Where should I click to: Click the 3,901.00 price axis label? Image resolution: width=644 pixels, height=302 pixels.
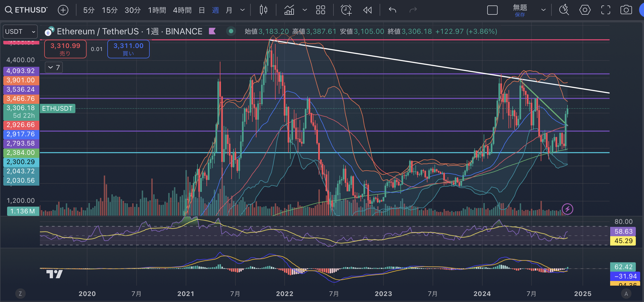pyautogui.click(x=21, y=80)
